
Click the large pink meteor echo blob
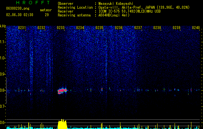[62, 90]
